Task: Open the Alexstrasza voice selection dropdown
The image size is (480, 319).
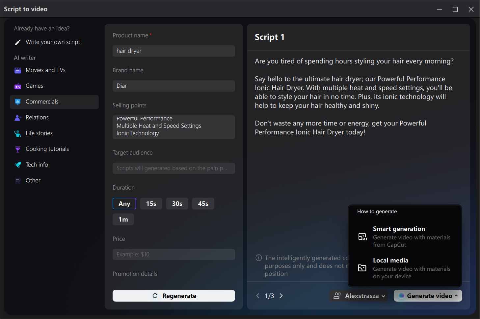Action: (384, 296)
